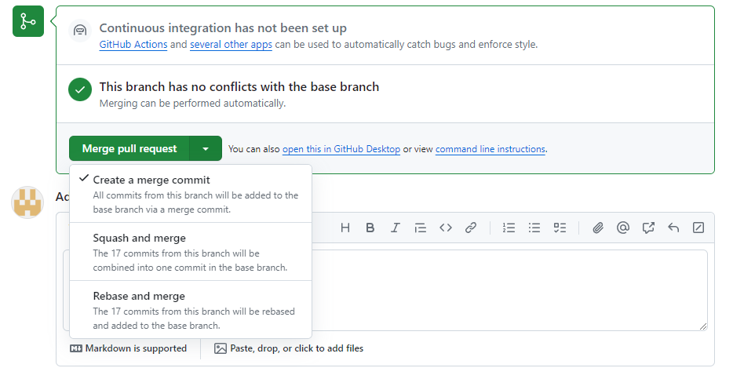The height and width of the screenshot is (368, 733).
Task: Insert a saved reply
Action: (x=673, y=228)
